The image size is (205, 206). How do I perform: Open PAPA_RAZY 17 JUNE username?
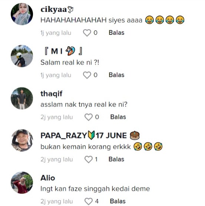click(x=90, y=135)
